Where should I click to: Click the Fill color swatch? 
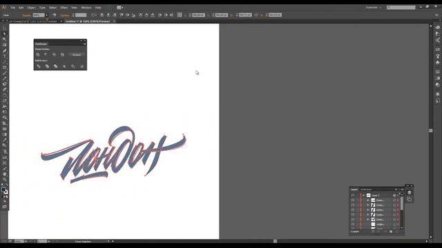point(3,190)
